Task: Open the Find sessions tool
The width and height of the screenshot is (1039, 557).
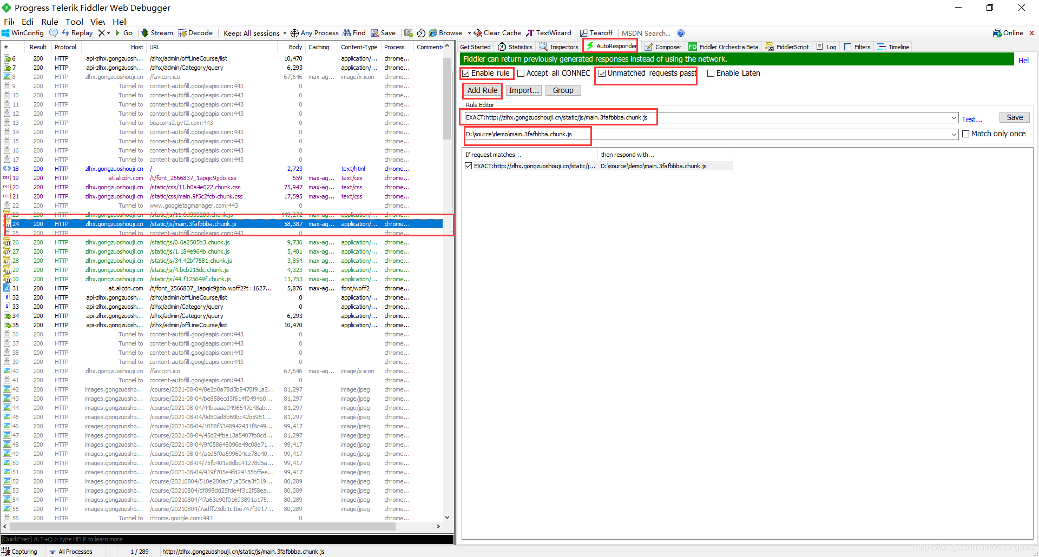Action: point(354,33)
